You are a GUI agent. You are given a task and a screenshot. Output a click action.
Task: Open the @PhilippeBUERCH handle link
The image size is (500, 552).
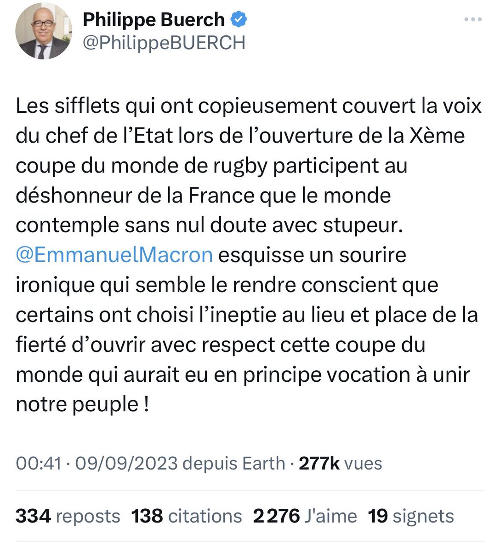point(164,43)
